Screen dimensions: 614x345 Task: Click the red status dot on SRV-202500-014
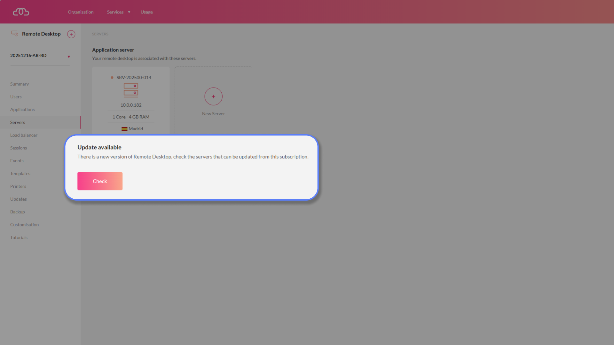coord(112,78)
